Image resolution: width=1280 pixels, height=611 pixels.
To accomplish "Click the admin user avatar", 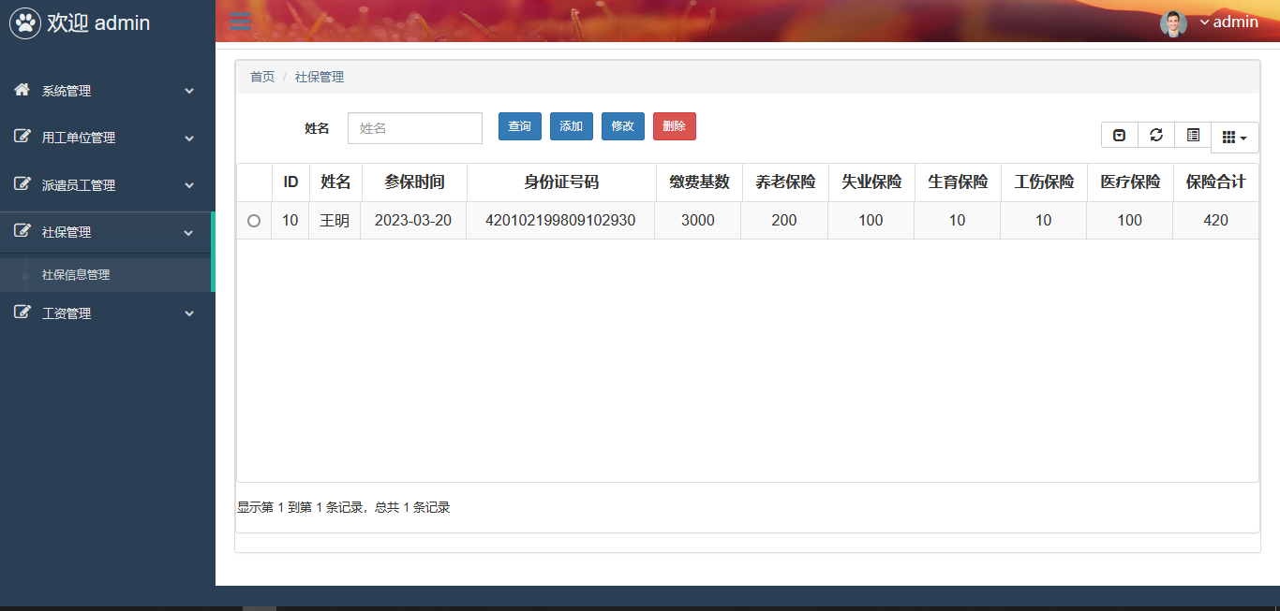I will click(1173, 23).
